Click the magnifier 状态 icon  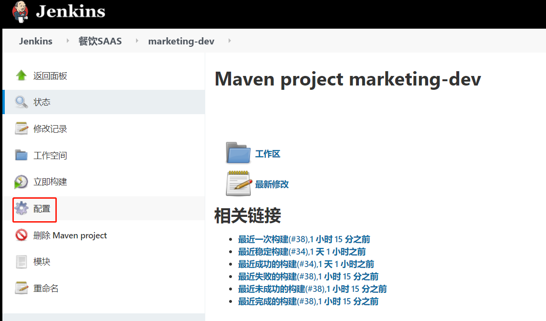[21, 102]
